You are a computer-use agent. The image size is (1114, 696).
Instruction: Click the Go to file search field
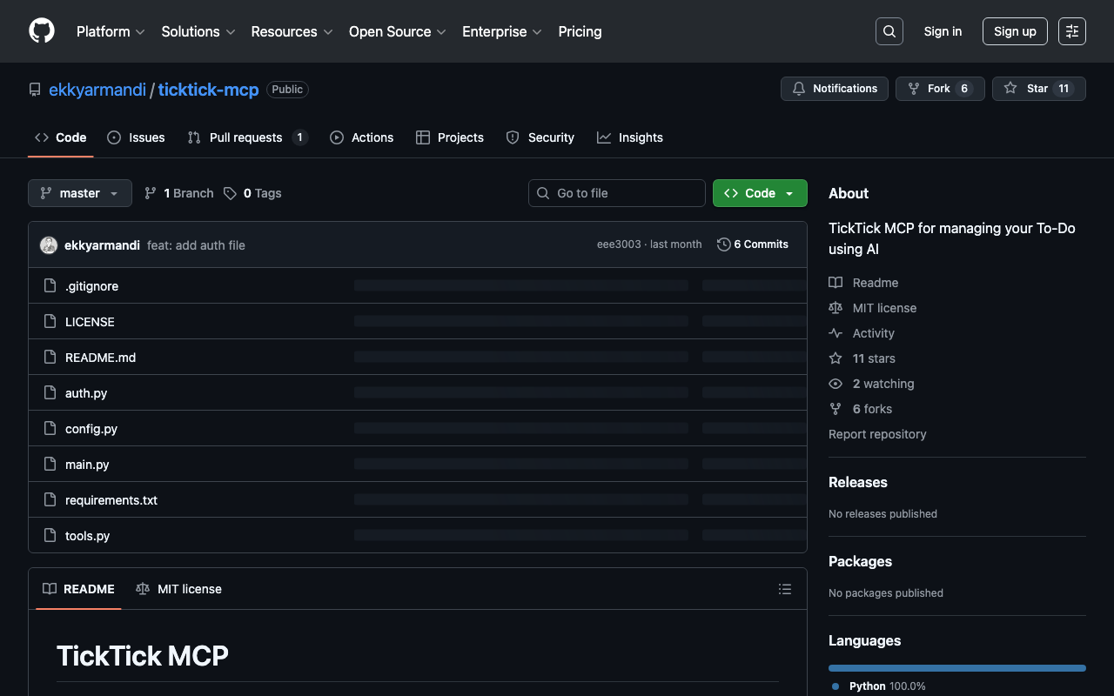(x=617, y=193)
